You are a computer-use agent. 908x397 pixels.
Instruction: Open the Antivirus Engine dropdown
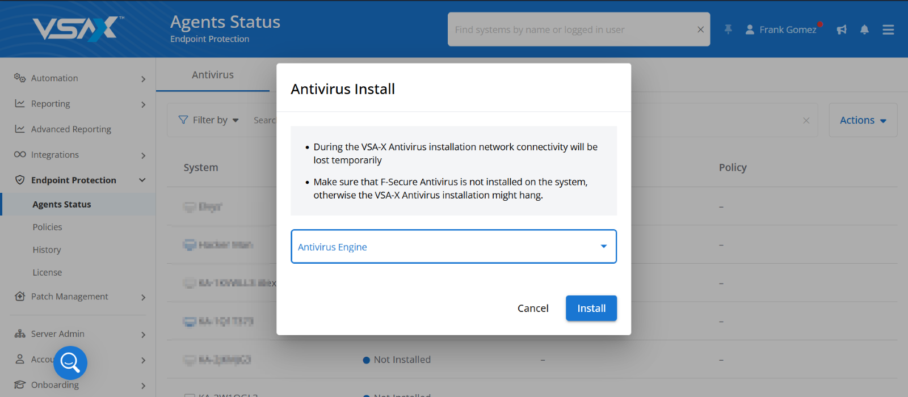click(453, 246)
